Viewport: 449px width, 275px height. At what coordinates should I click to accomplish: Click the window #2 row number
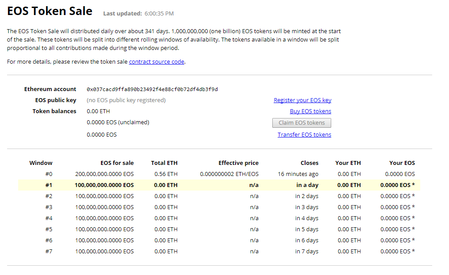pos(49,196)
